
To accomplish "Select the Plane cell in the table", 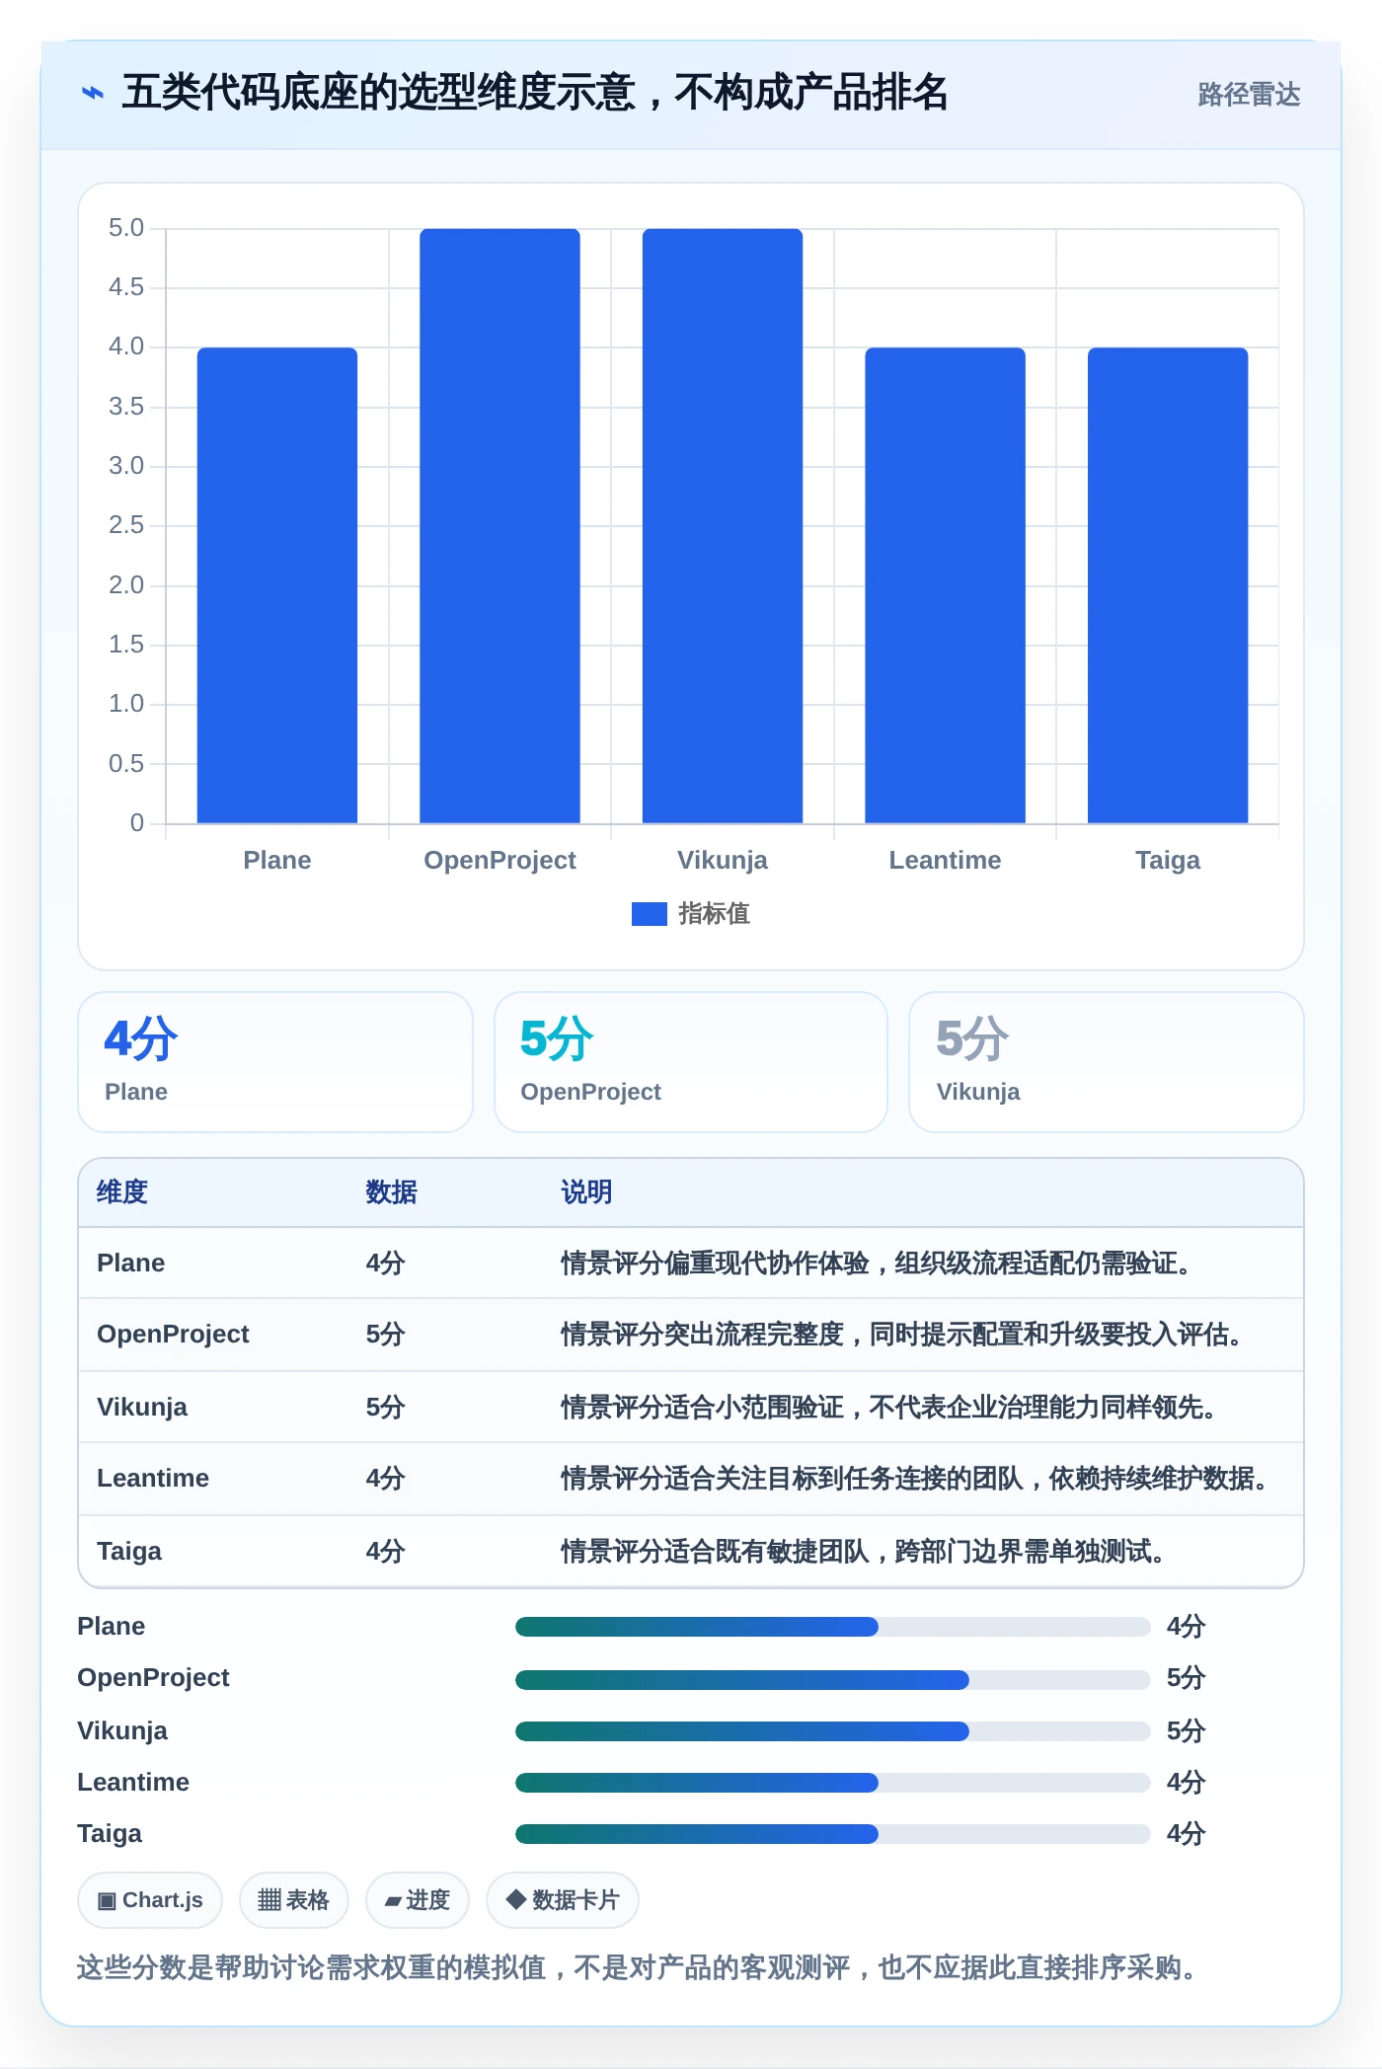I will point(131,1264).
